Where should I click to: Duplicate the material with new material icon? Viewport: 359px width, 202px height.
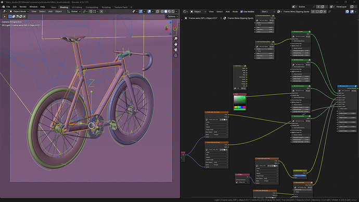point(321,11)
